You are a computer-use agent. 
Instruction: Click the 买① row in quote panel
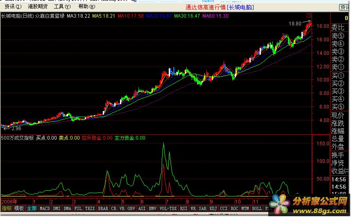(x=338, y=76)
